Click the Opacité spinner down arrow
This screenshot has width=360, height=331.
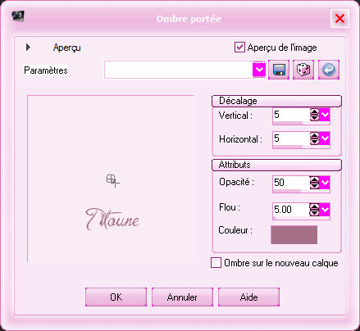click(314, 185)
